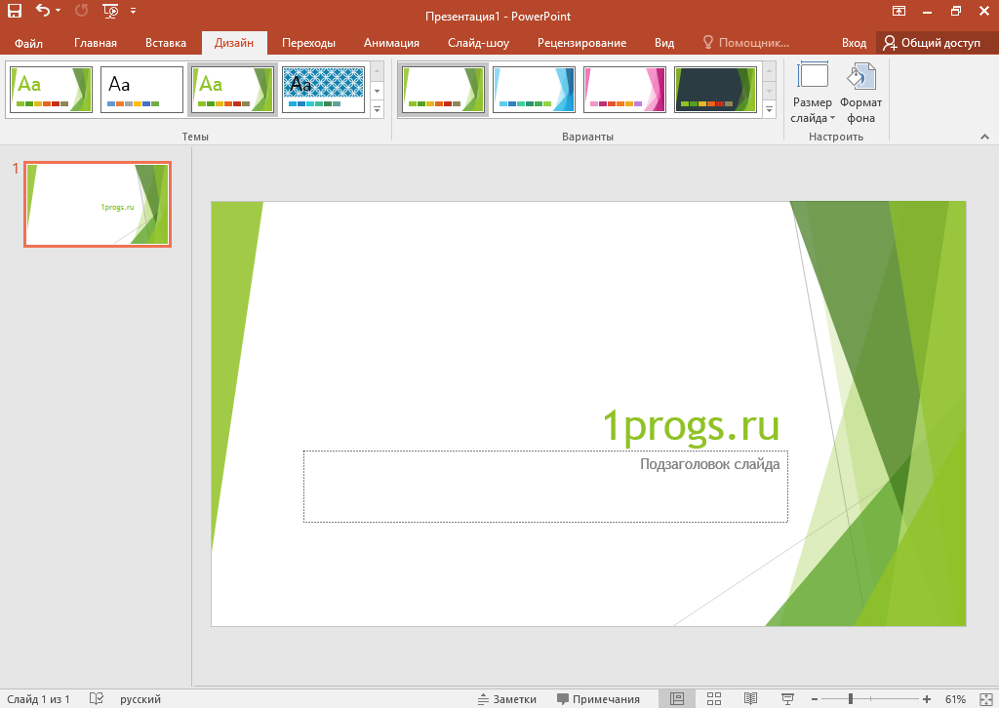This screenshot has width=999, height=708.
Task: Select the Дизайн tab
Action: click(234, 43)
